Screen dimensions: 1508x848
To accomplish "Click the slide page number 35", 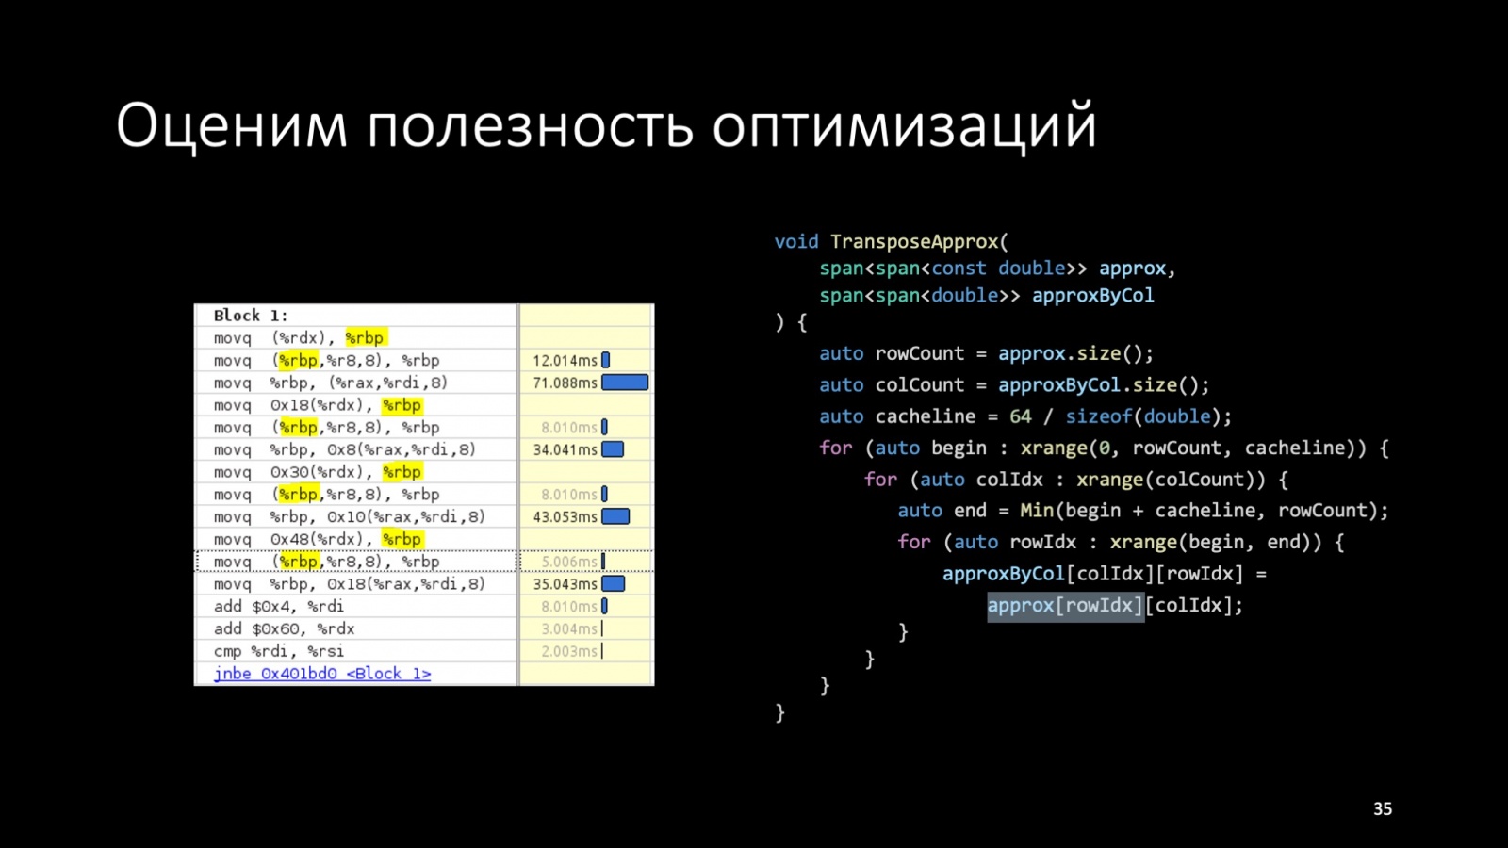I will point(1383,808).
